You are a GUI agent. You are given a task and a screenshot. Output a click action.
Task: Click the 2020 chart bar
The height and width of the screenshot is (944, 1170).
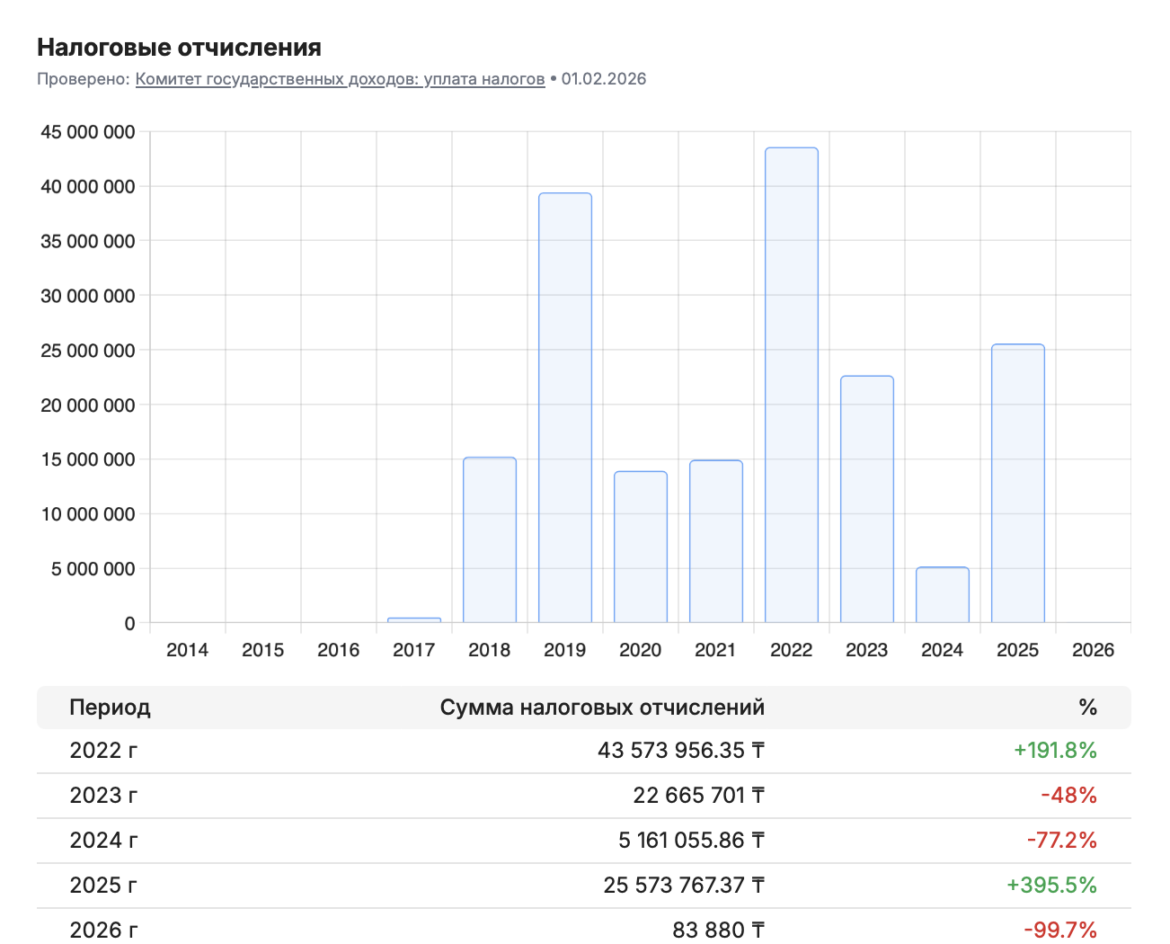tap(641, 547)
